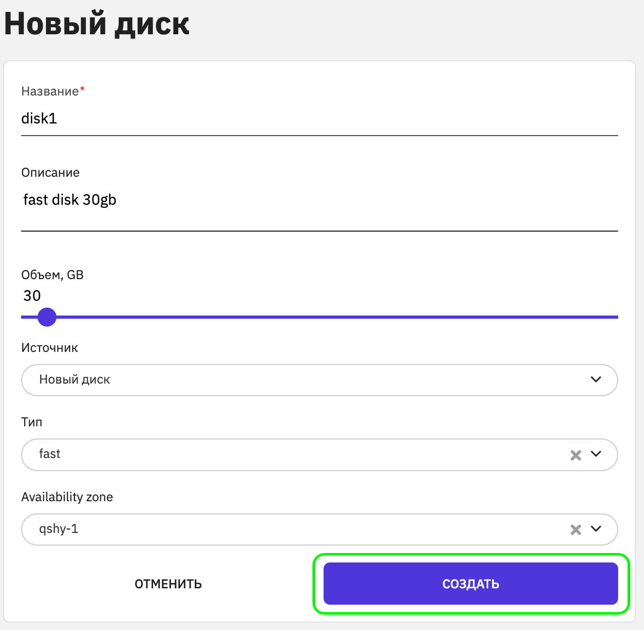This screenshot has height=630, width=644.
Task: Click the 'Название' field label
Action: click(x=50, y=91)
